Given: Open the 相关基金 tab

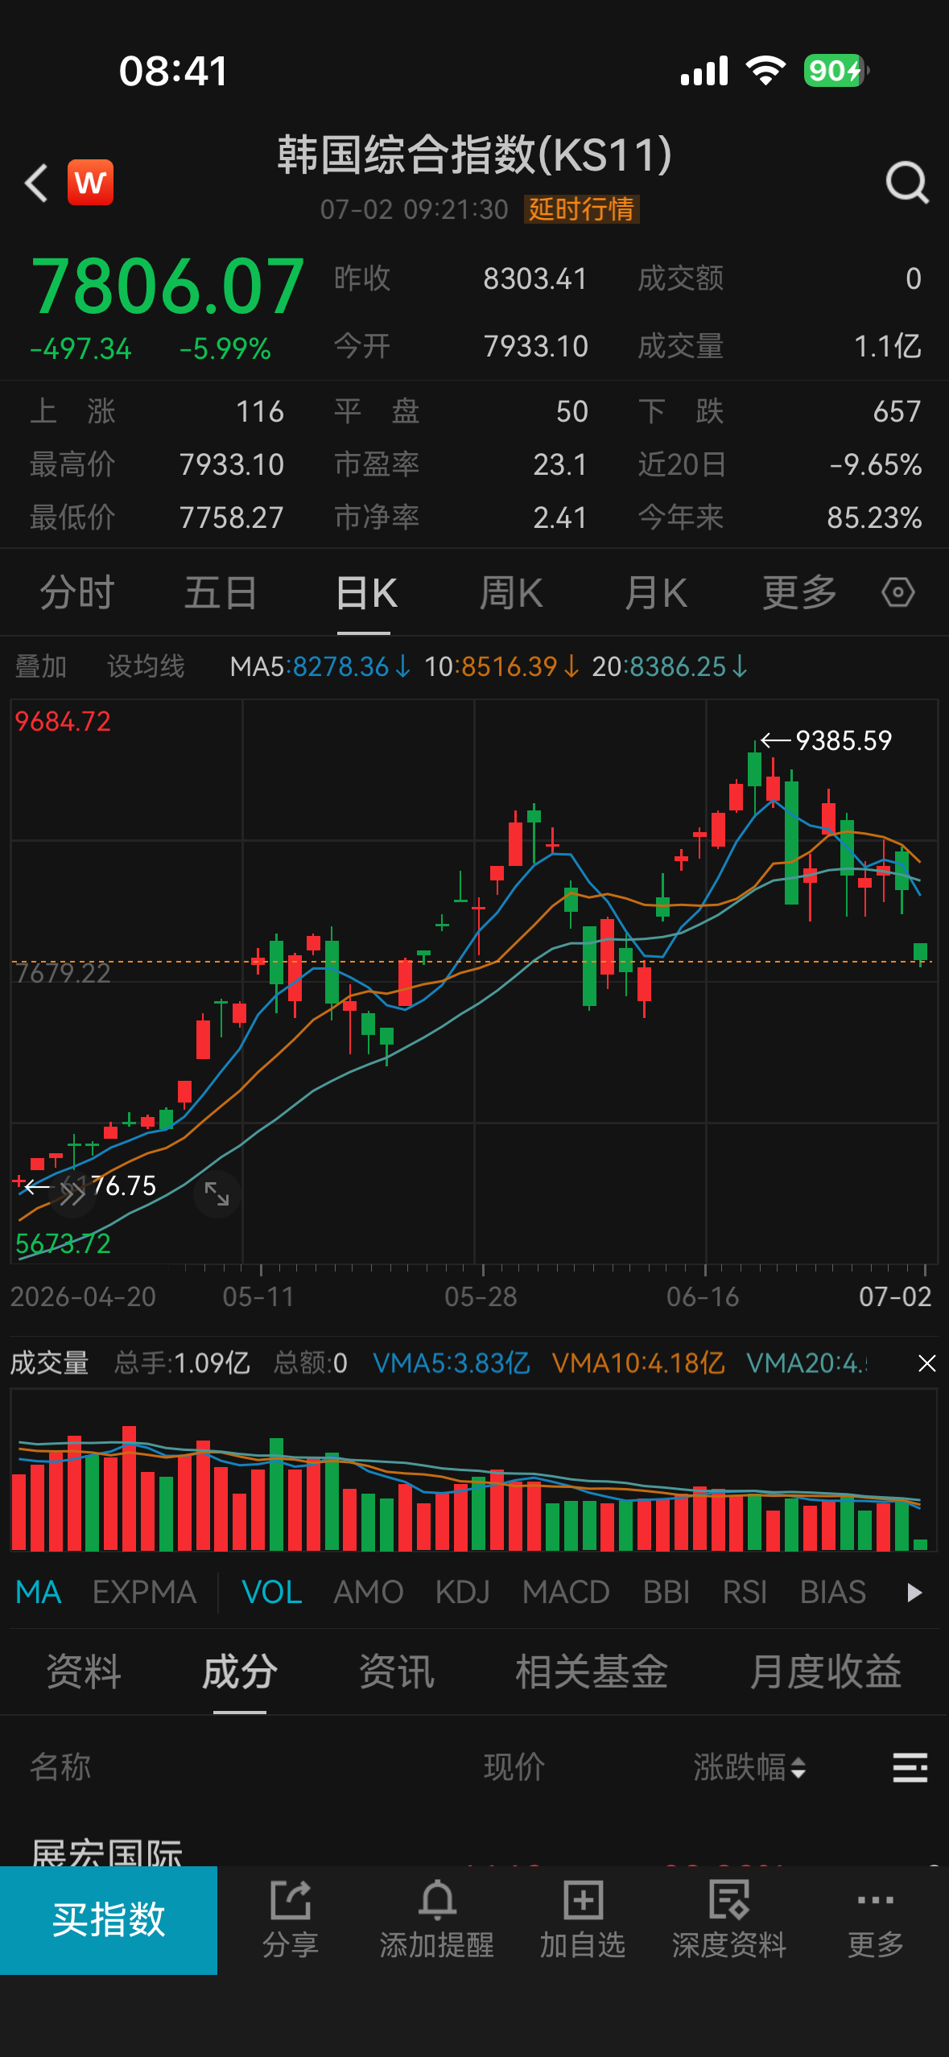Looking at the screenshot, I should [x=592, y=1672].
